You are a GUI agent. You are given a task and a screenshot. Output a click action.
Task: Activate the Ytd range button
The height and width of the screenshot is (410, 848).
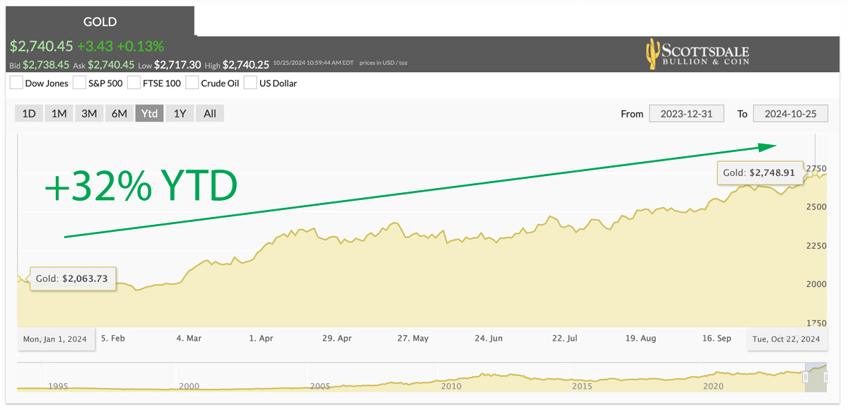tap(149, 113)
